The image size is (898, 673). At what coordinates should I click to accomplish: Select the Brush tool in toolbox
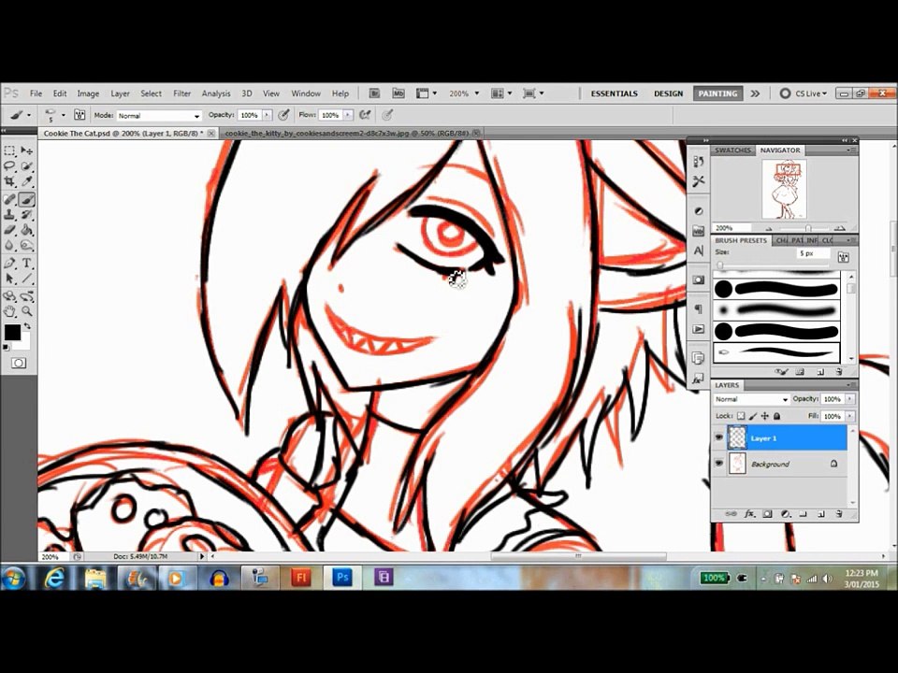click(27, 200)
